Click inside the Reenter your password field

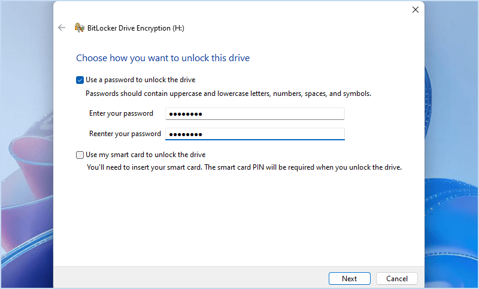pos(254,134)
